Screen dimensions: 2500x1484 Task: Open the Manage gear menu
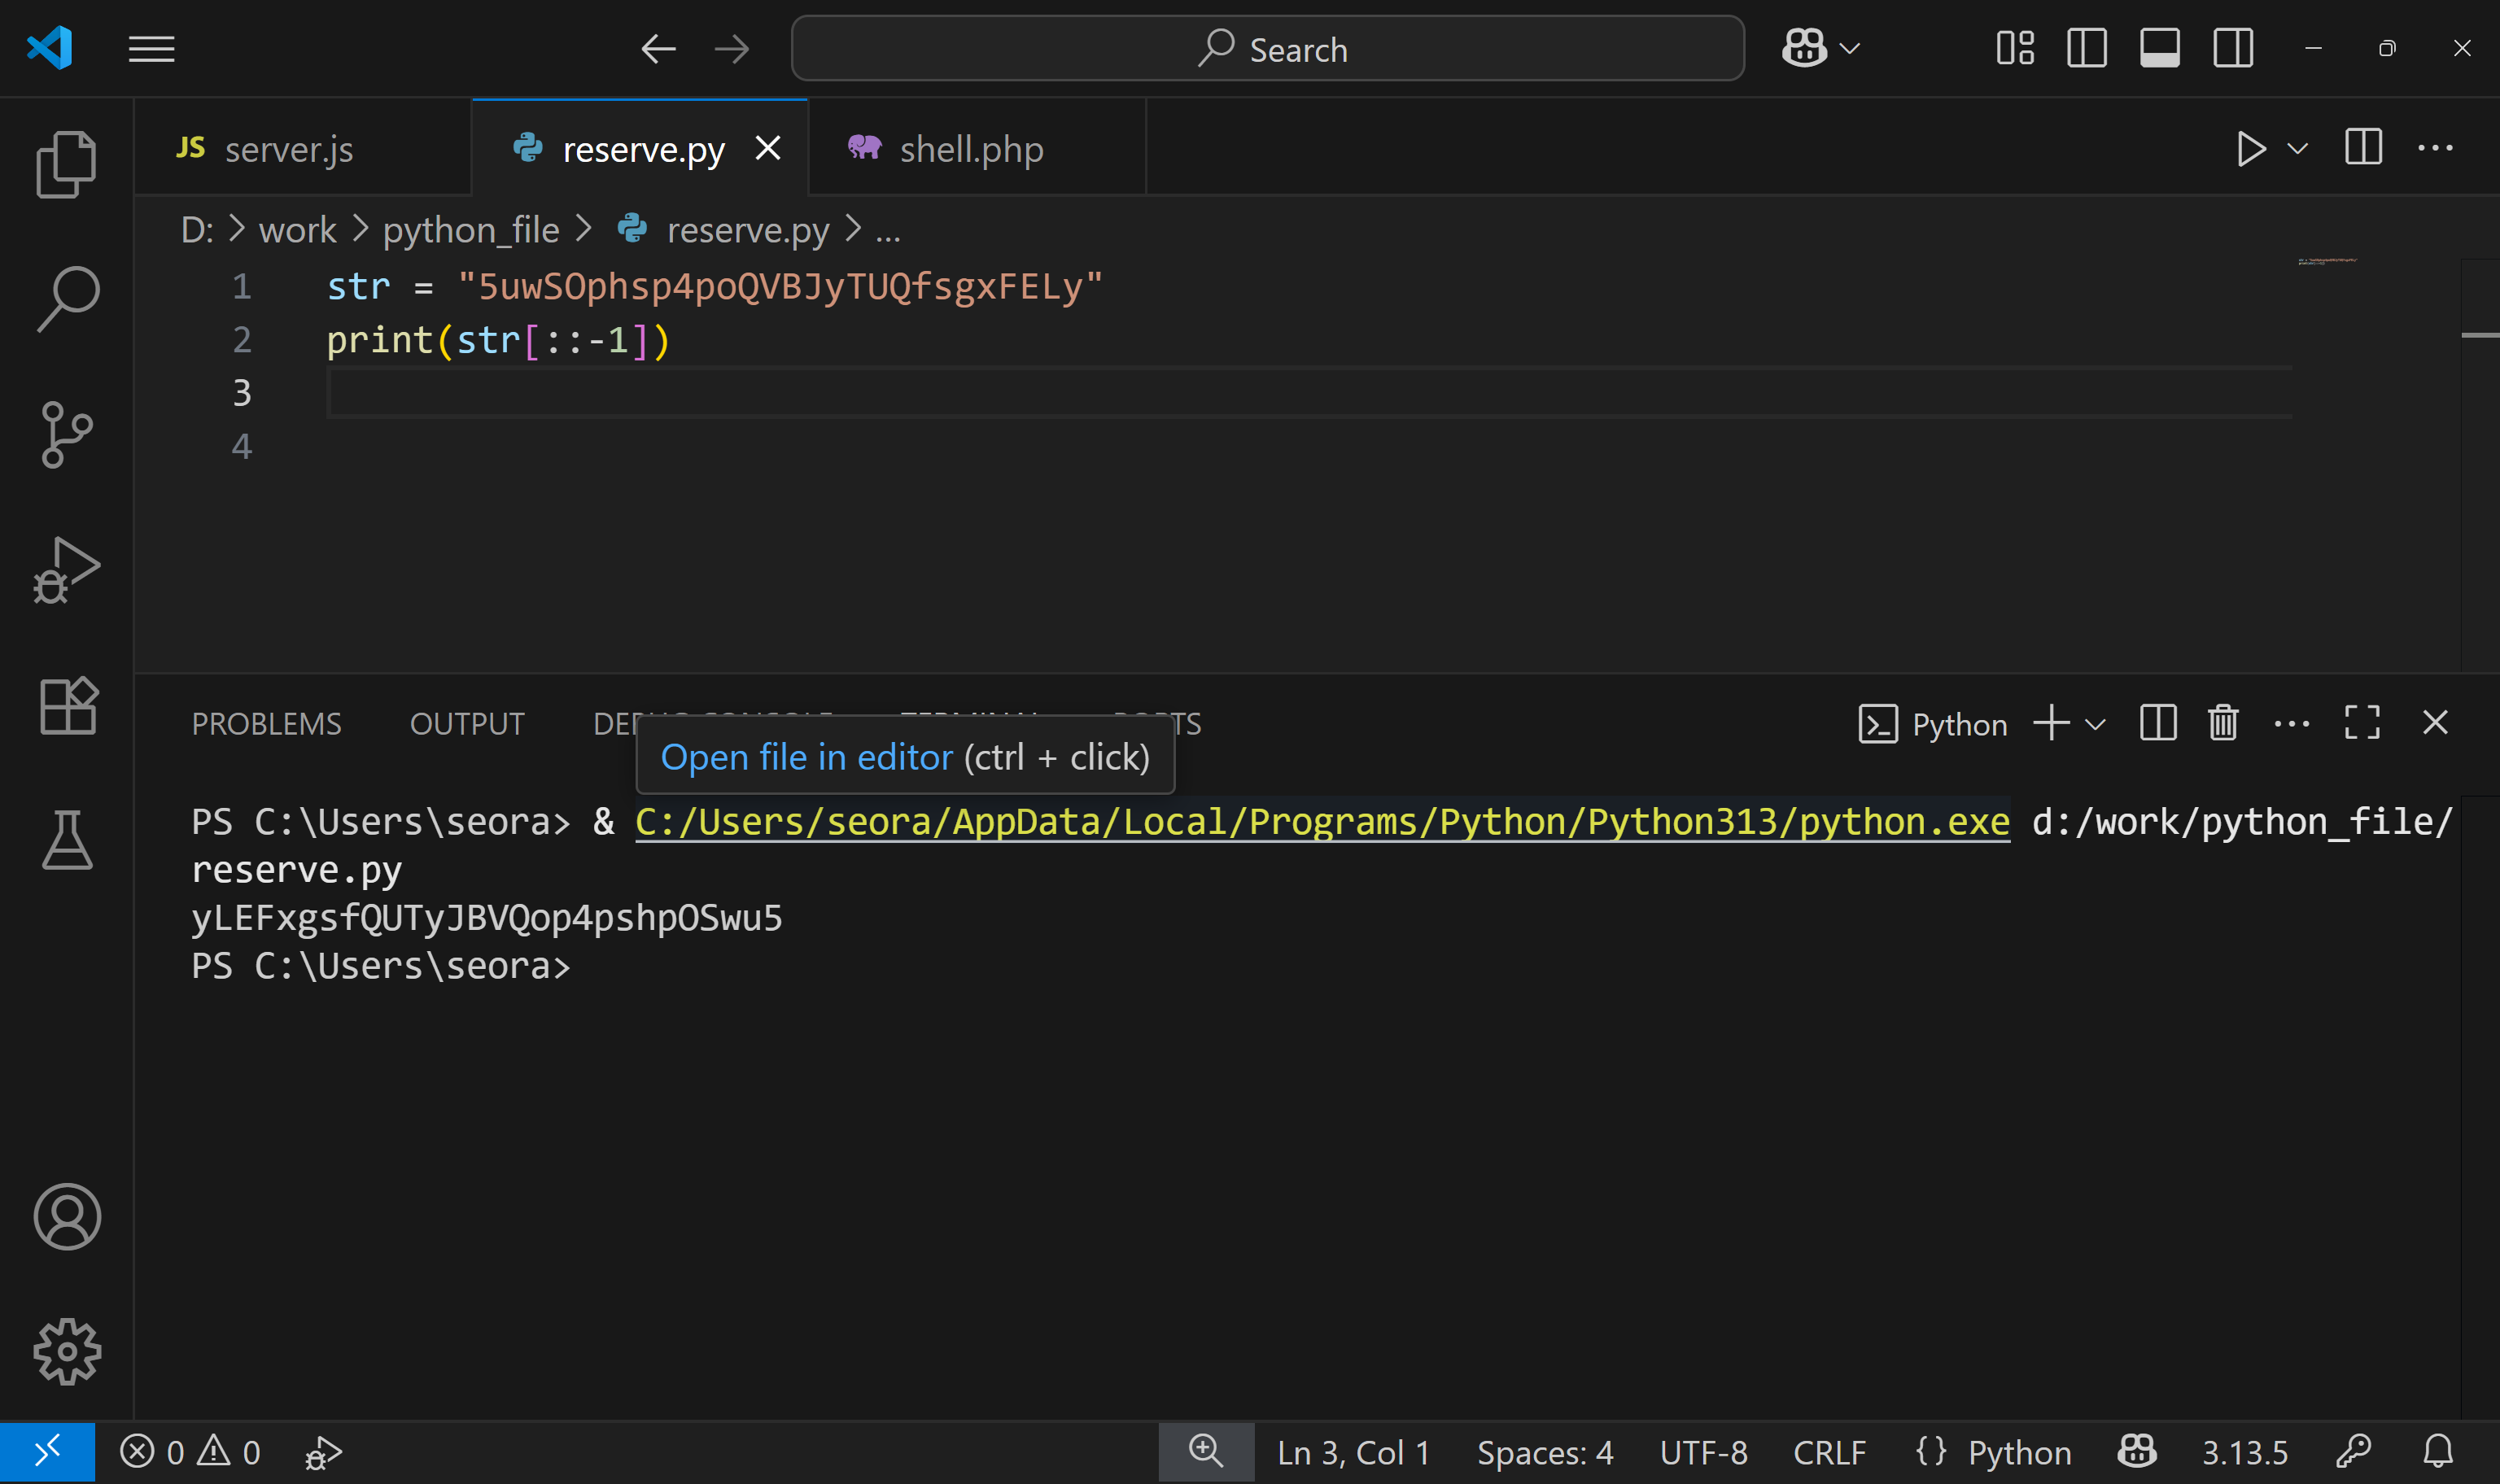[x=66, y=1351]
